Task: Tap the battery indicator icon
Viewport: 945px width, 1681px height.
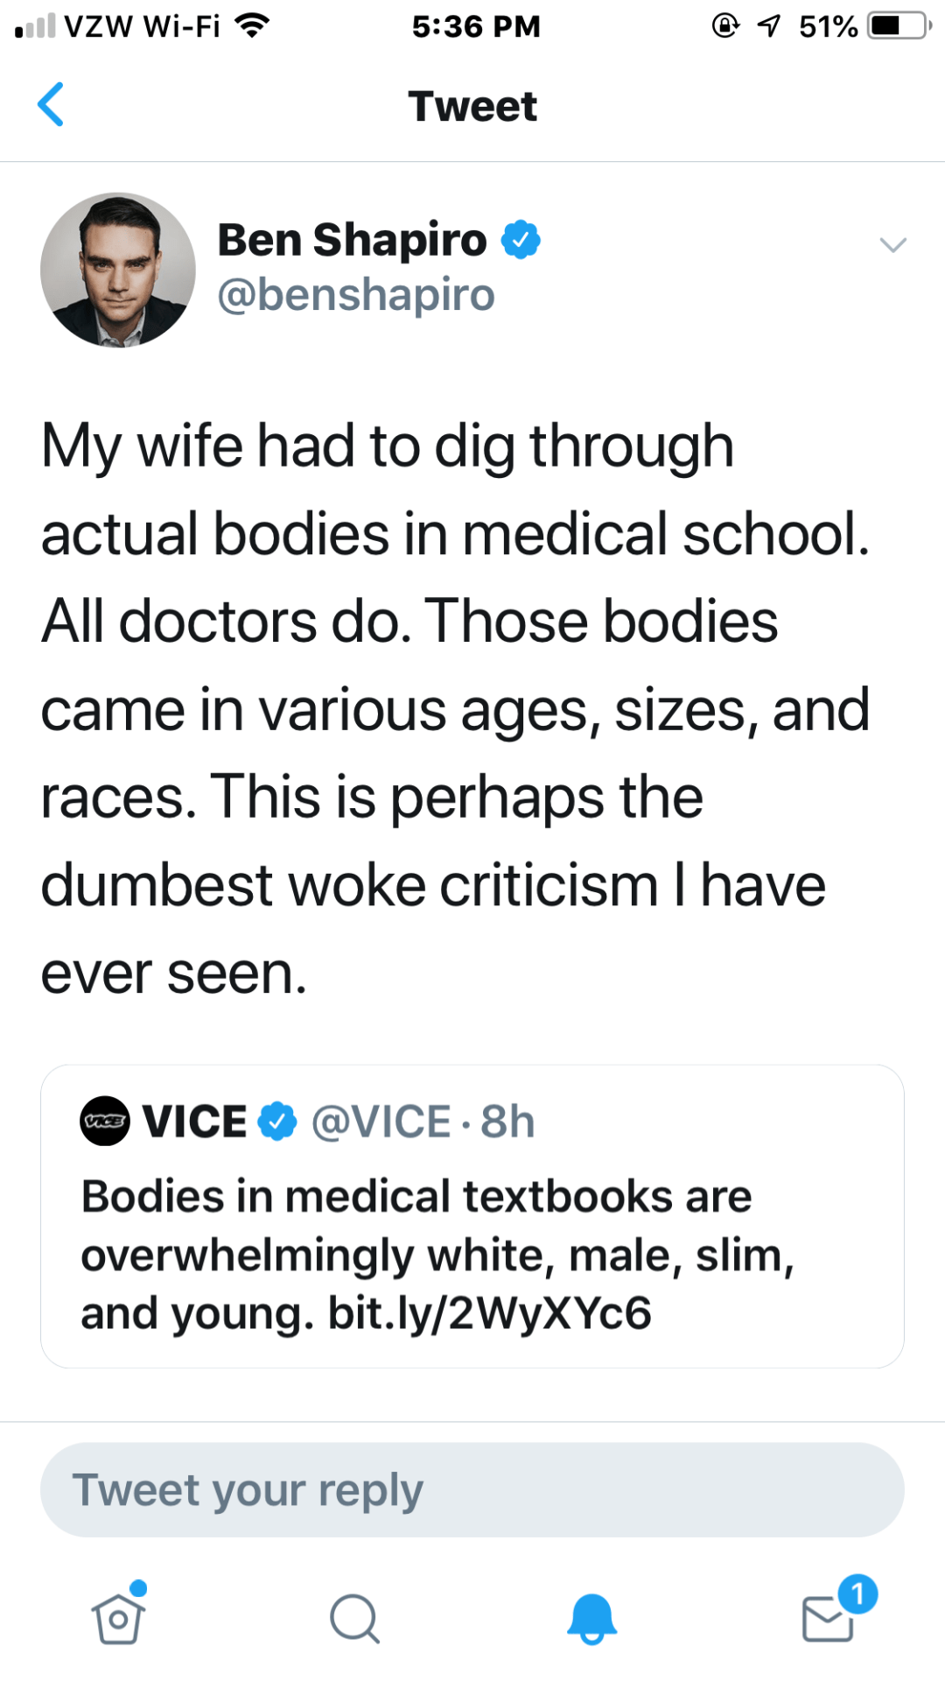Action: [899, 26]
